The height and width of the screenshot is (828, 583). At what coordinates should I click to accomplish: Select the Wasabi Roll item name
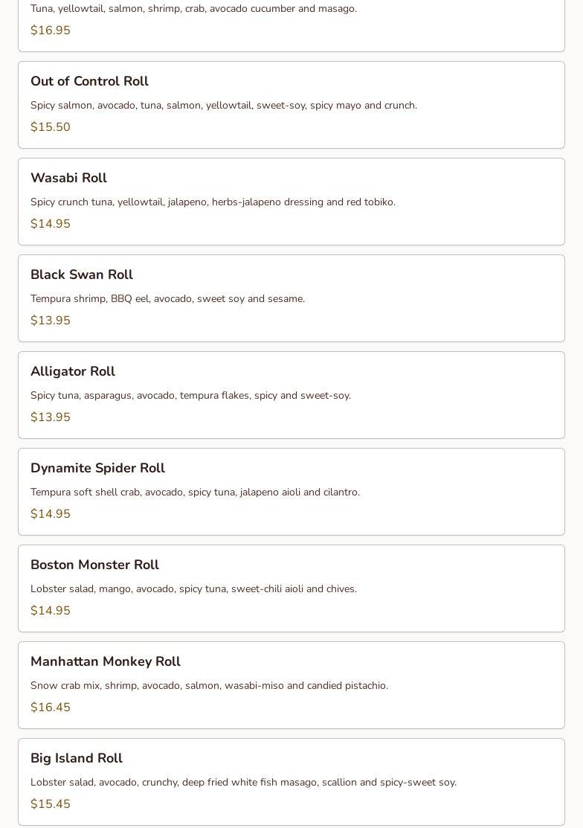68,178
